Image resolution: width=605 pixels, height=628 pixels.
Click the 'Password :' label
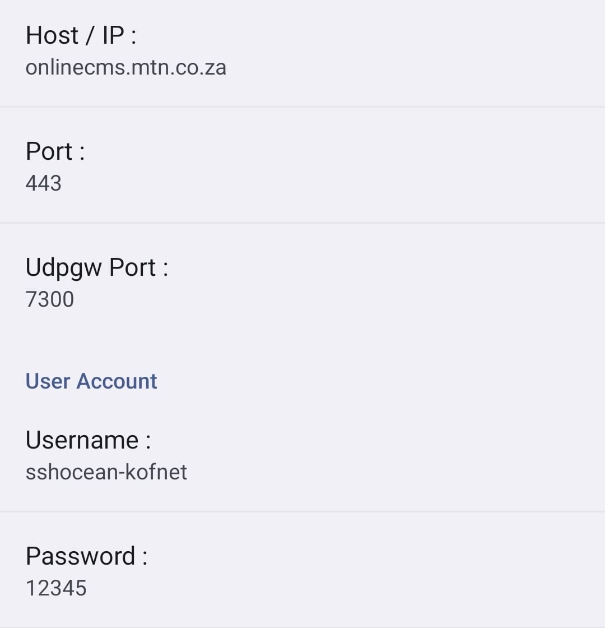tap(86, 556)
